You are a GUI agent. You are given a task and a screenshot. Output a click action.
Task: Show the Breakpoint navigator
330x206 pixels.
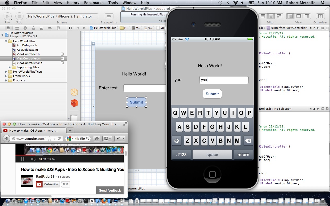50,28
